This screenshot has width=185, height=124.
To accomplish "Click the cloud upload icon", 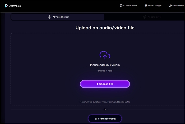I will 105,55.
